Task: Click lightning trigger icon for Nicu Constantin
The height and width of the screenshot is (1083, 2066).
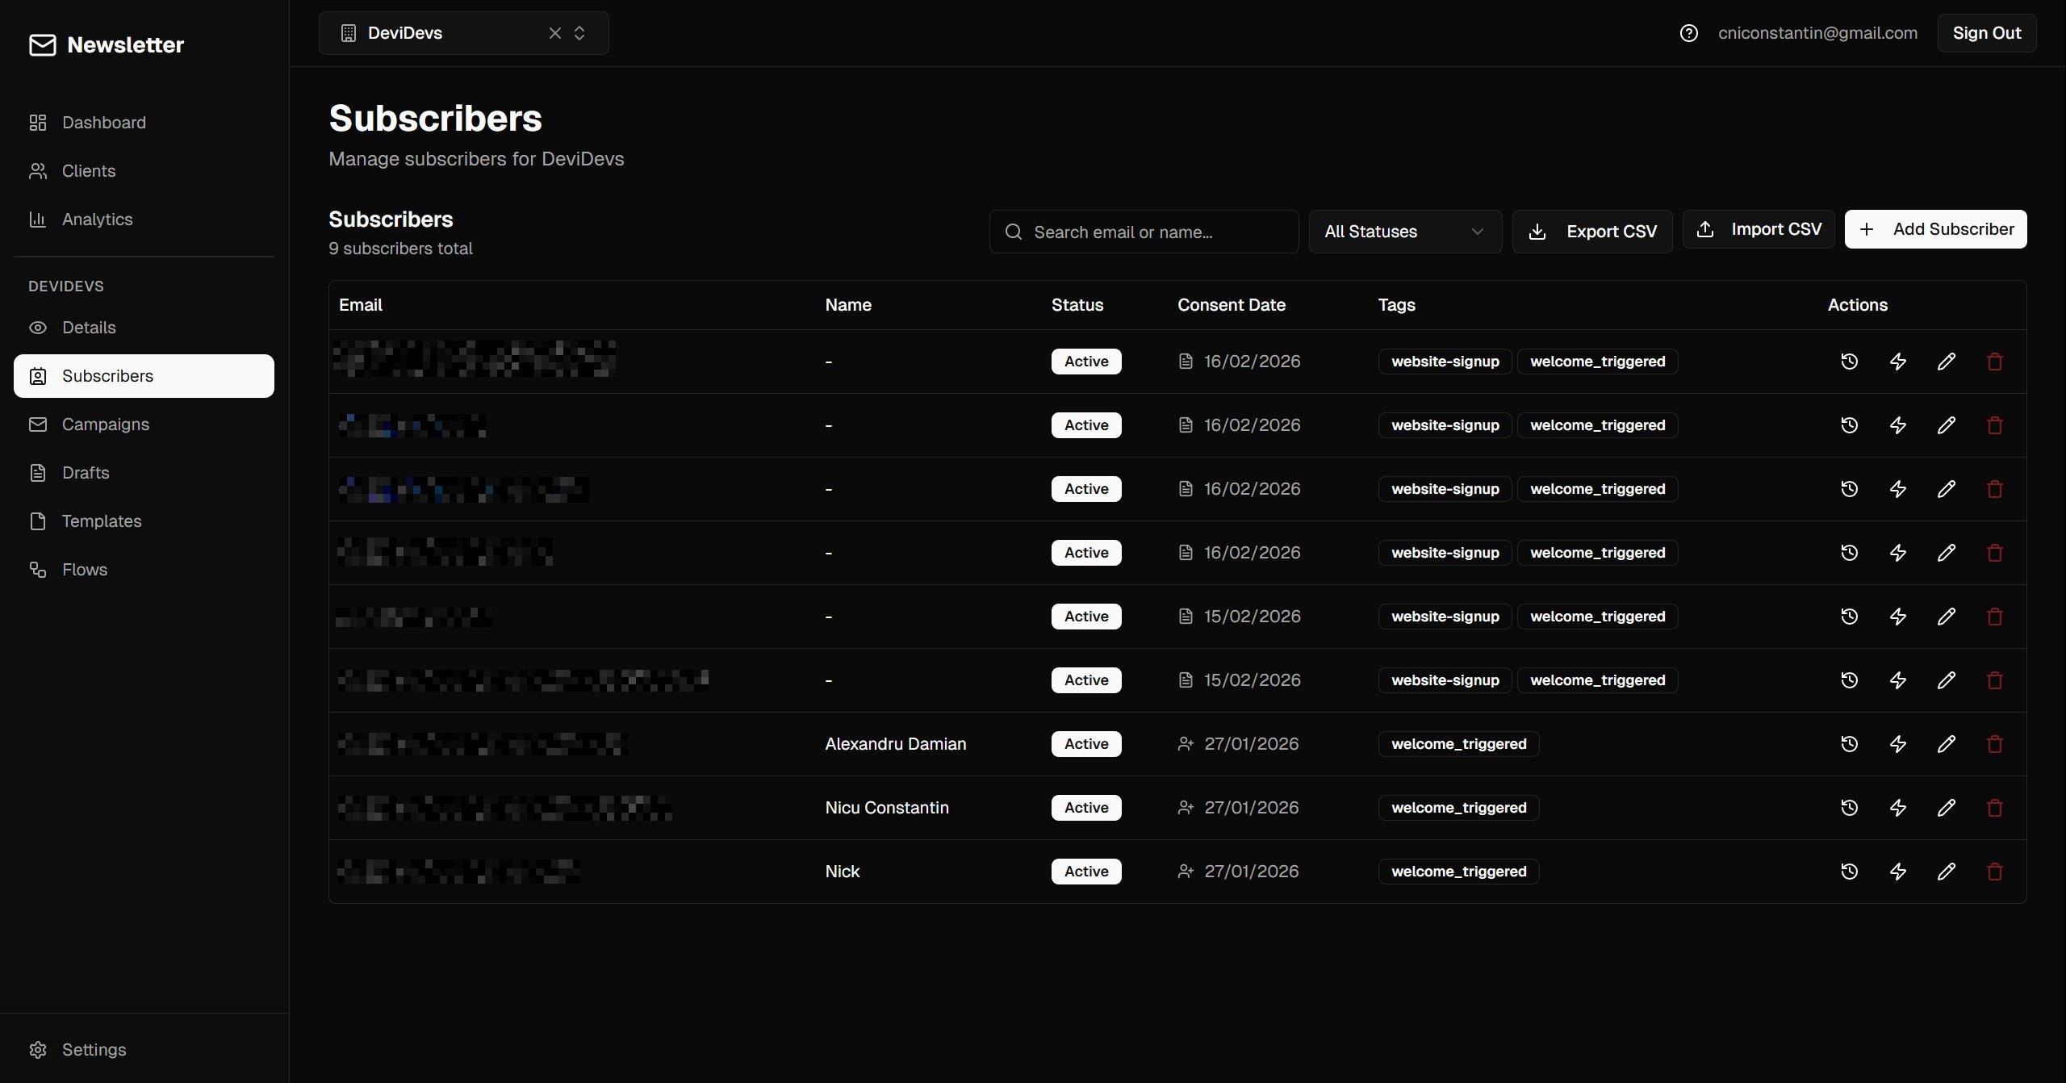Action: pos(1897,808)
